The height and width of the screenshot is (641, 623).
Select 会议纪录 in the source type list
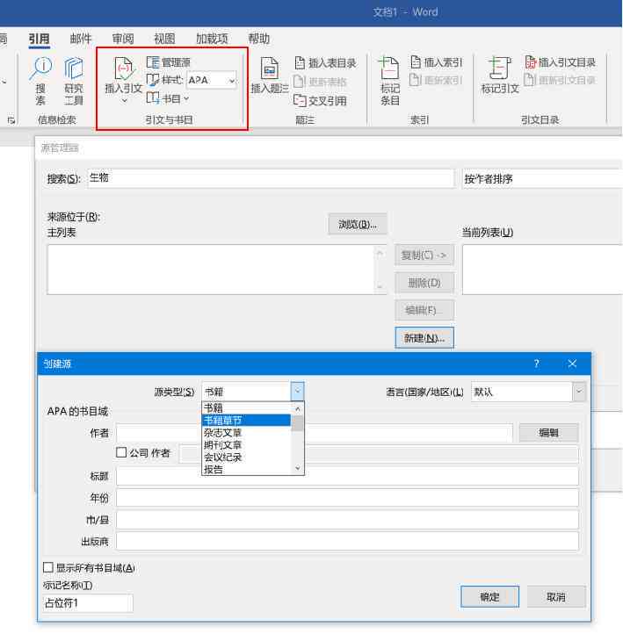(x=246, y=457)
